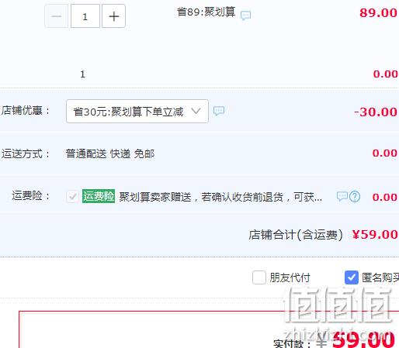Click the 朋友代付 label text

pos(290,277)
